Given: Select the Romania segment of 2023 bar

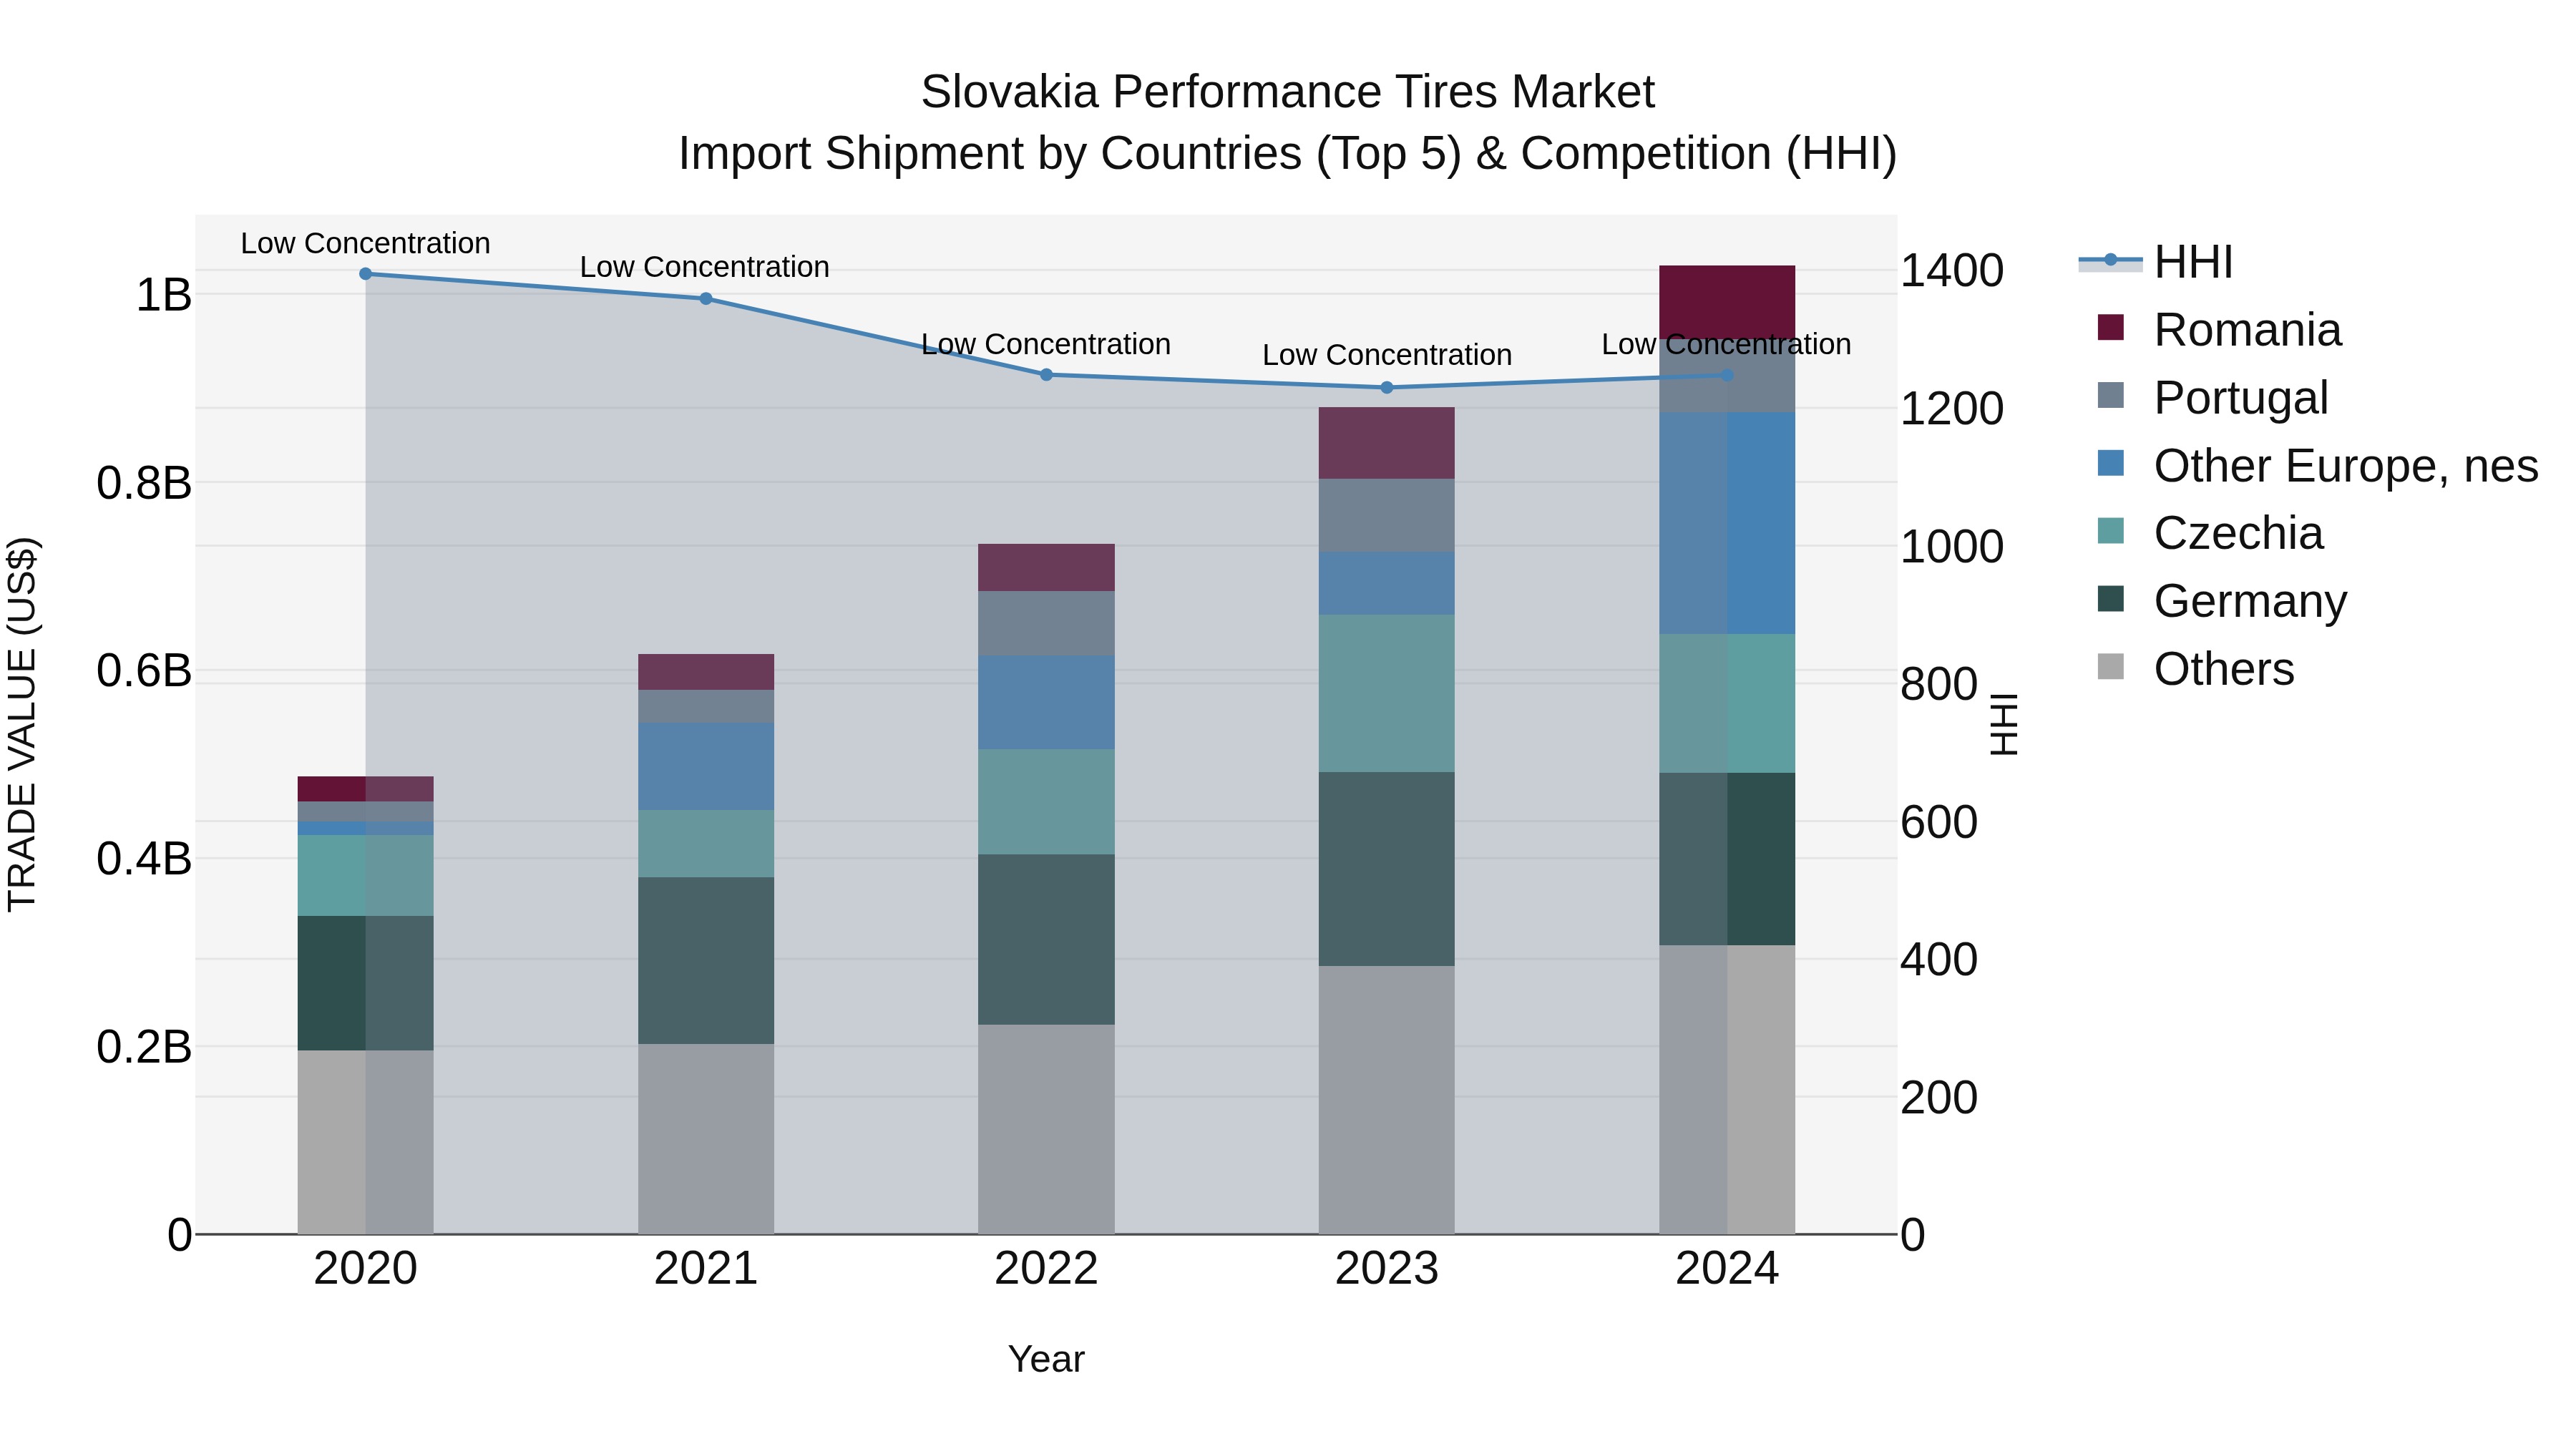Looking at the screenshot, I should (1387, 443).
